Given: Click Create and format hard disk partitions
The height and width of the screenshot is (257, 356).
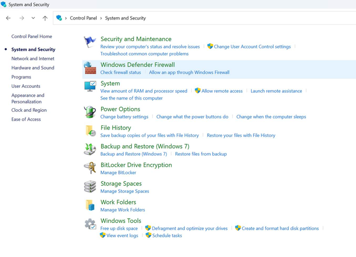Looking at the screenshot, I should click(280, 228).
